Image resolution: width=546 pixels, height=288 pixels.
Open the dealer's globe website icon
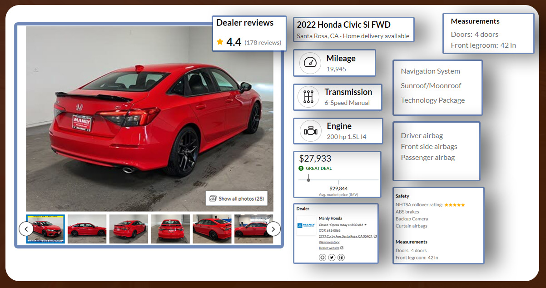click(323, 258)
